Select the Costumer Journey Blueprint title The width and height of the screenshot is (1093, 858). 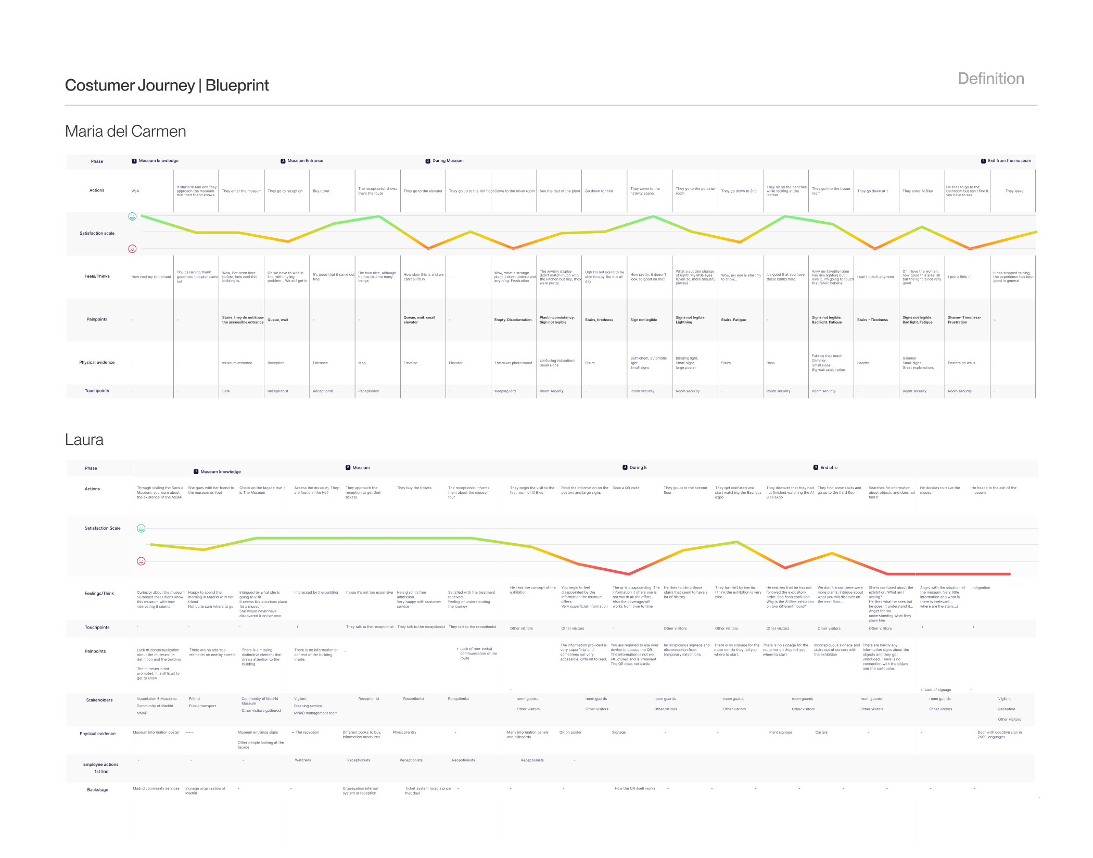(167, 85)
